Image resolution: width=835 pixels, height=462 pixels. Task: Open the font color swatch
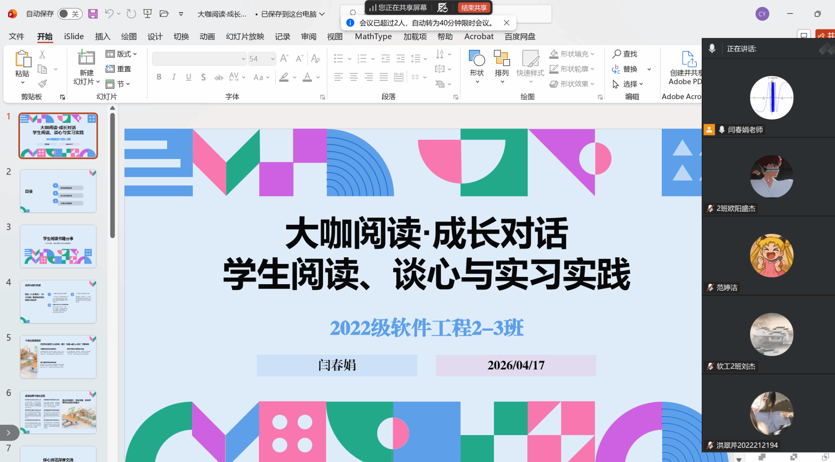point(307,77)
